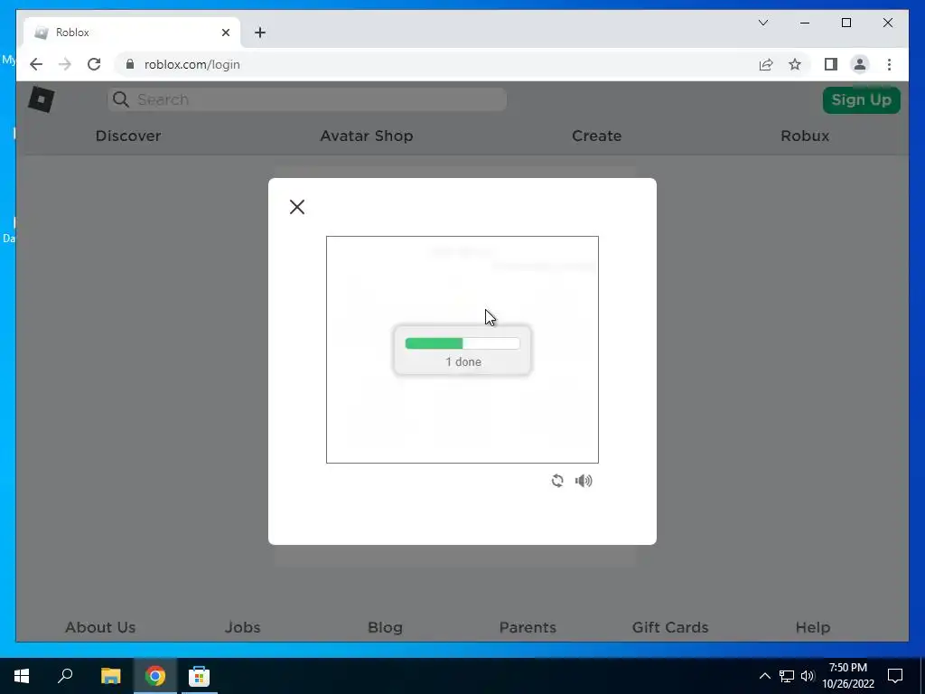Image resolution: width=925 pixels, height=694 pixels.
Task: Share this page from address bar
Action: 766,64
